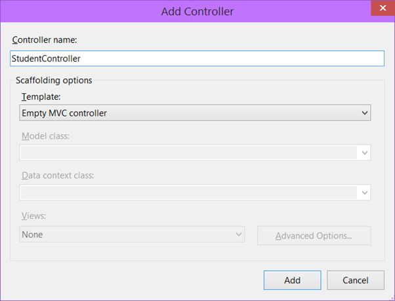This screenshot has height=301, width=395.
Task: Click the 'None' value in Views
Action: 32,234
